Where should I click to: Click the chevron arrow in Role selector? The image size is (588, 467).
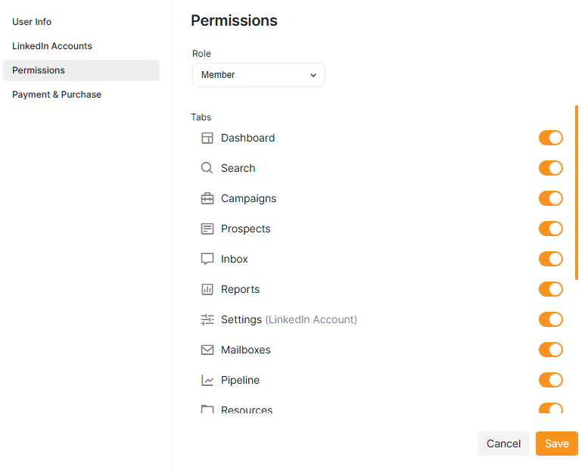point(313,75)
